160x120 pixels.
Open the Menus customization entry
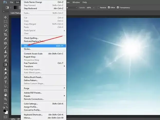44,118
